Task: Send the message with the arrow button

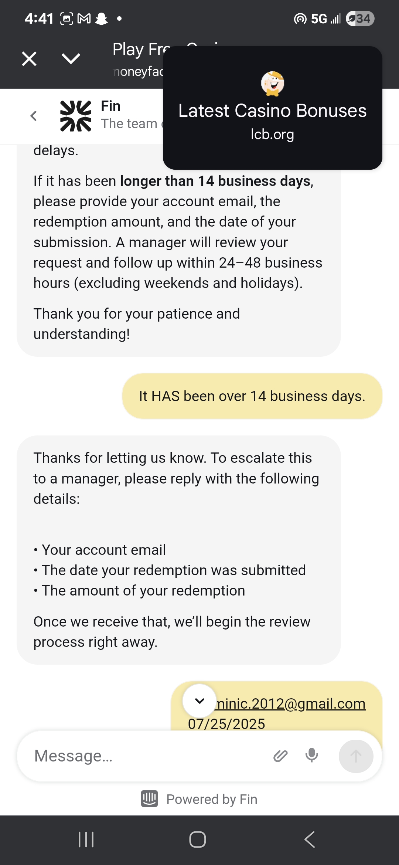Action: [x=356, y=756]
